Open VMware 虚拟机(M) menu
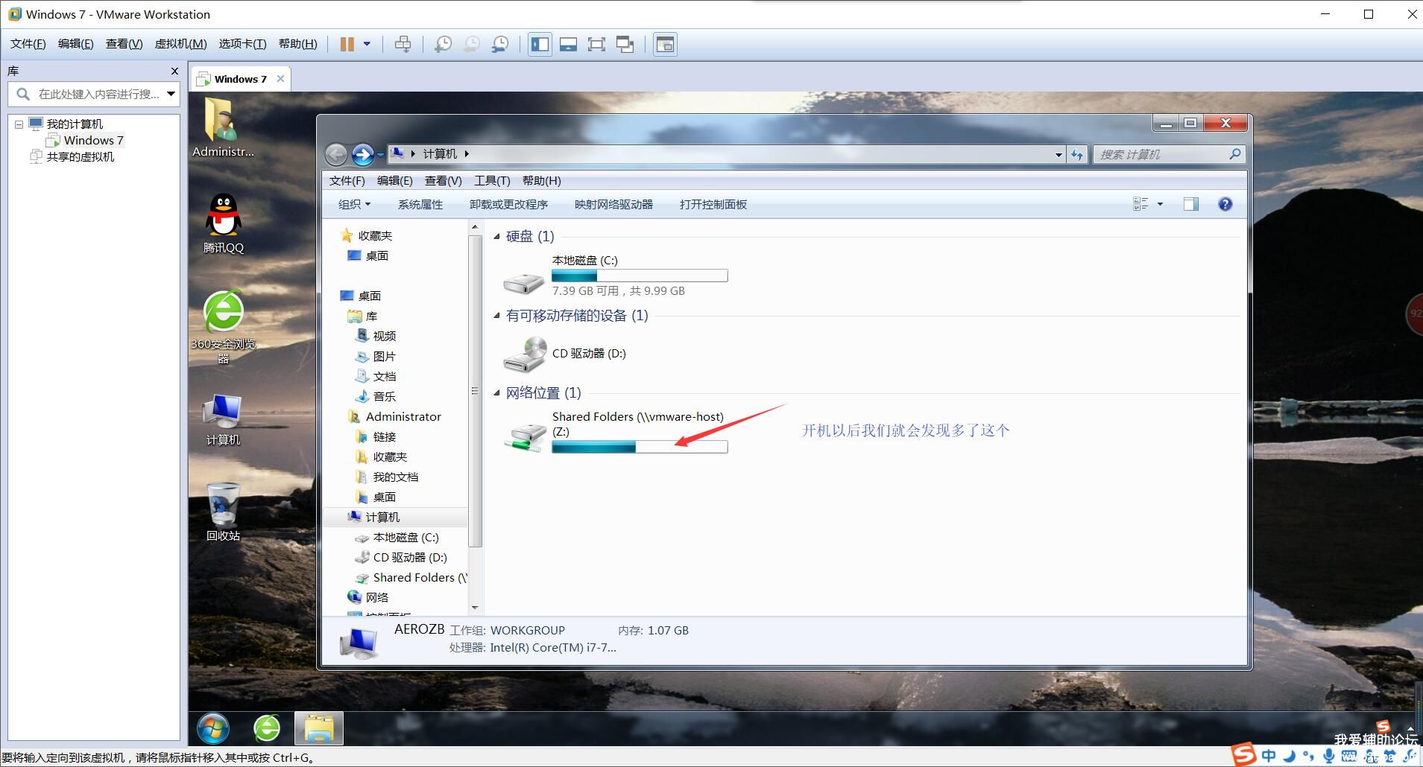The width and height of the screenshot is (1423, 767). tap(180, 44)
